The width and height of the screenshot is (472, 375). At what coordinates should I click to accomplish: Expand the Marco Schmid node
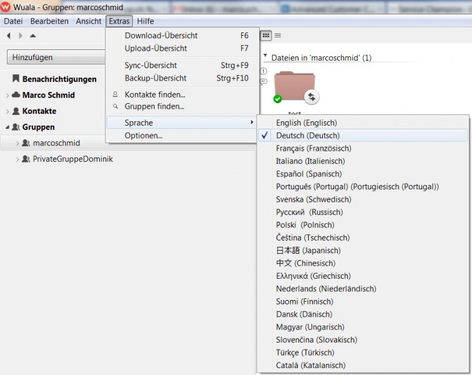(x=7, y=96)
